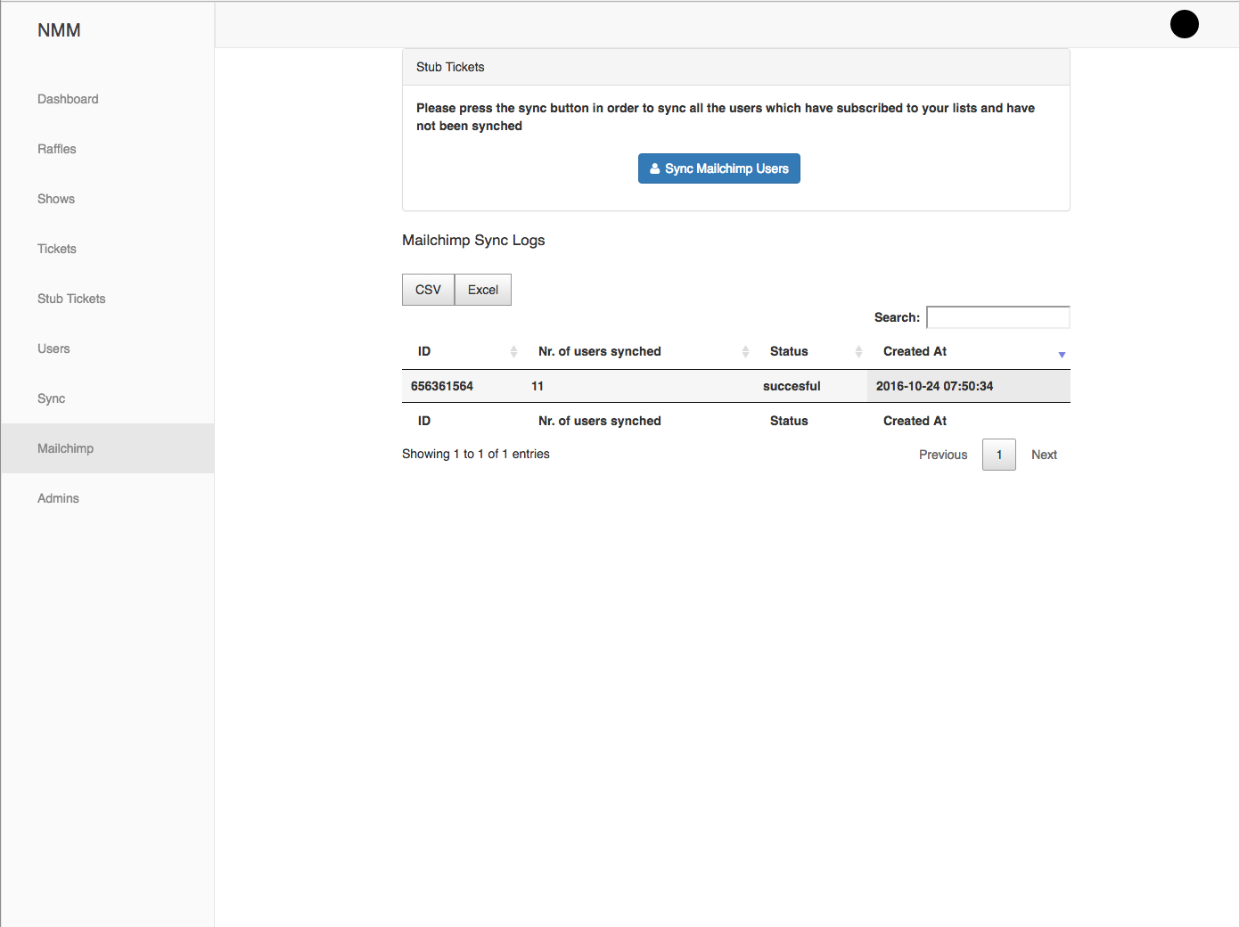Sort by Status column arrows
This screenshot has width=1239, height=927.
coord(858,352)
